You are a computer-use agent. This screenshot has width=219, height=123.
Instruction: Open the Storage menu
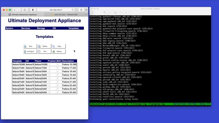(41, 28)
